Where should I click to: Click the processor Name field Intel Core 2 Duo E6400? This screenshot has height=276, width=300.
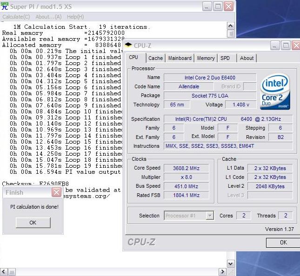[210, 78]
